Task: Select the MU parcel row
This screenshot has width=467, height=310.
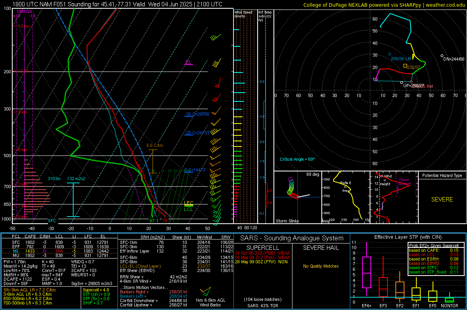Action: 59,255
